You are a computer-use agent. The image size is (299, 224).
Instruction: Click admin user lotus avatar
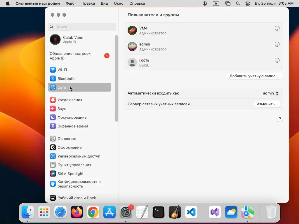click(132, 46)
